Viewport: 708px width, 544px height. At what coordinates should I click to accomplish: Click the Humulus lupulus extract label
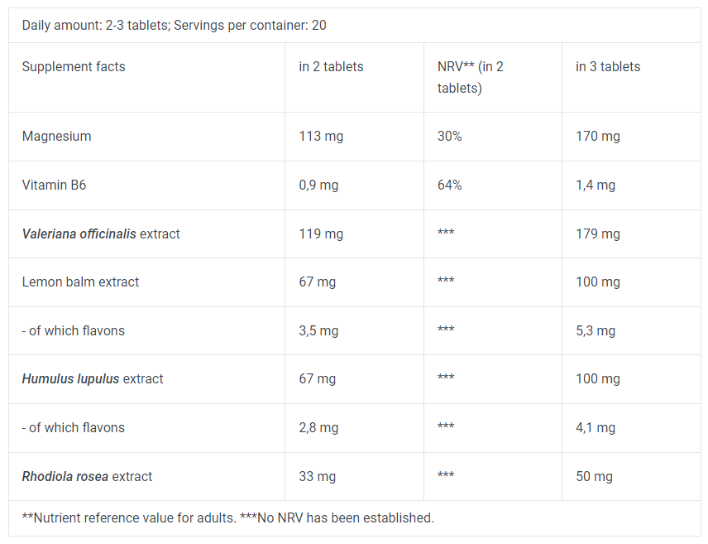[93, 378]
